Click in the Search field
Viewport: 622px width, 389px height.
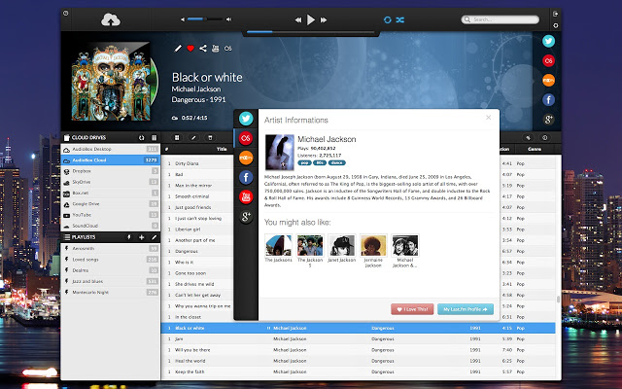501,19
